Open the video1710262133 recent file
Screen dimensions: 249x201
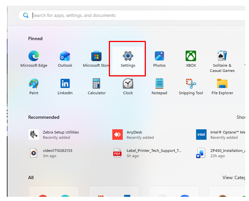click(50, 153)
